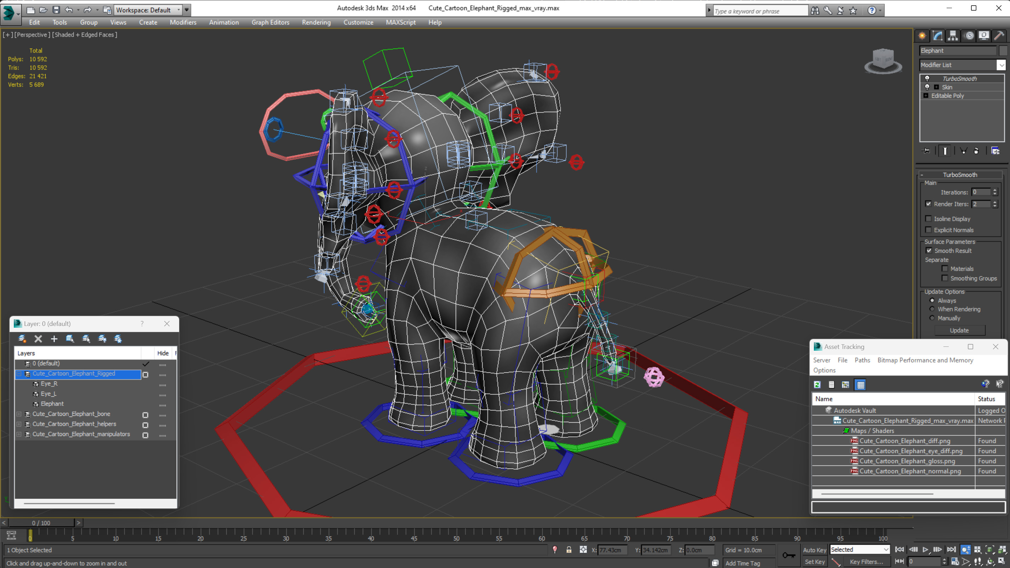Click the Save File toolbar icon
The height and width of the screenshot is (568, 1010).
(x=56, y=10)
